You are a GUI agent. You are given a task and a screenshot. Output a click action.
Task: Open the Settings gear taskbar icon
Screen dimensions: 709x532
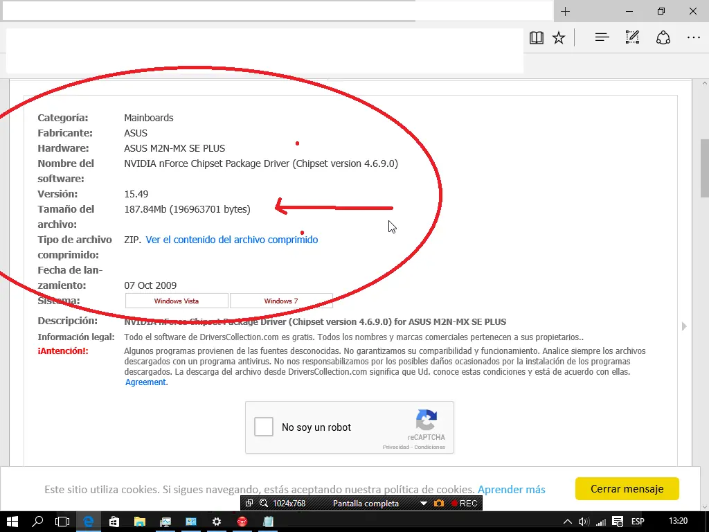point(217,522)
